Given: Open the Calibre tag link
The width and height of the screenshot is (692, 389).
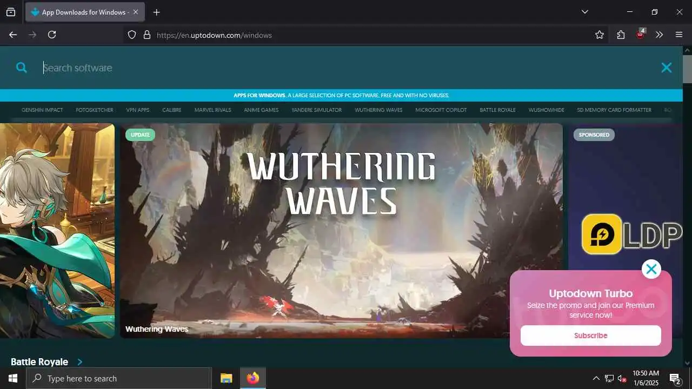Looking at the screenshot, I should 171,110.
